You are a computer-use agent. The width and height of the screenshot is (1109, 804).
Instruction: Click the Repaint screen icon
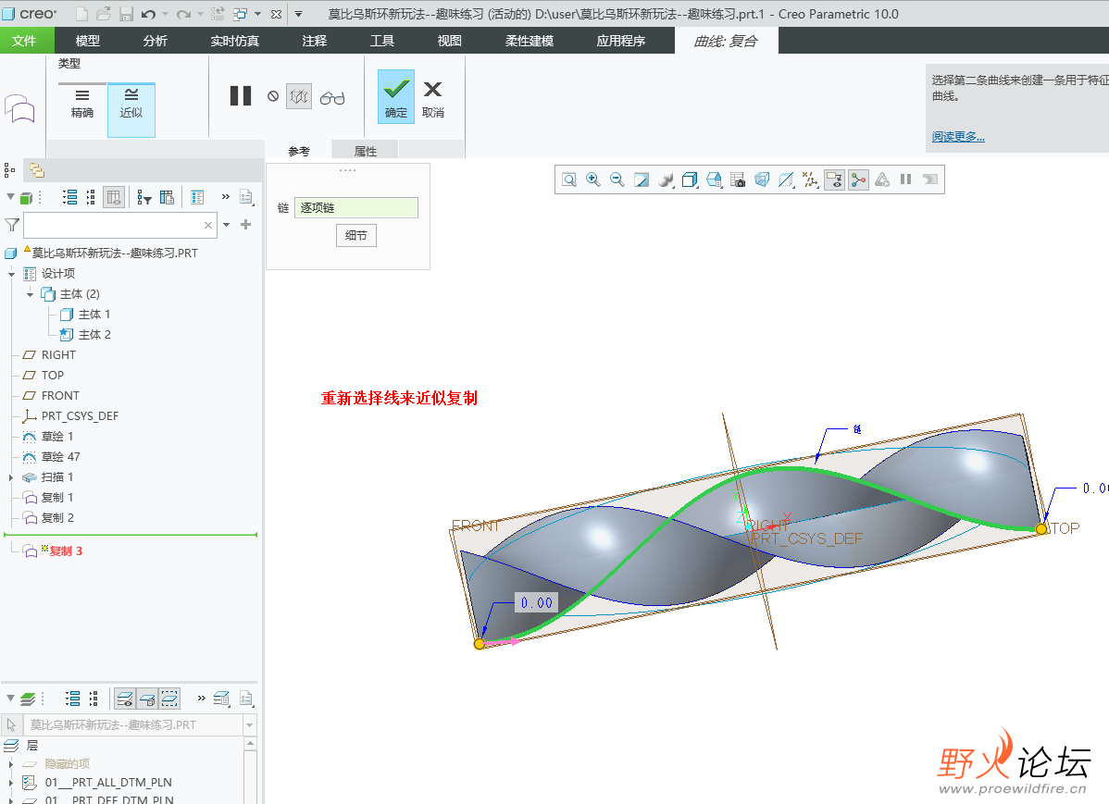coord(642,179)
